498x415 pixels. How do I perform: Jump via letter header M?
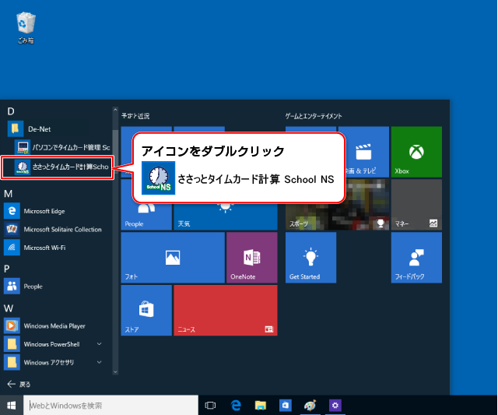pos(9,194)
